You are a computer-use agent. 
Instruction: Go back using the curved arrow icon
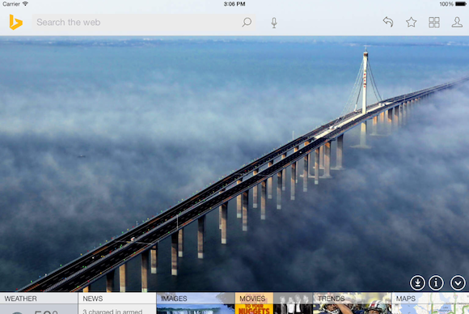[388, 22]
